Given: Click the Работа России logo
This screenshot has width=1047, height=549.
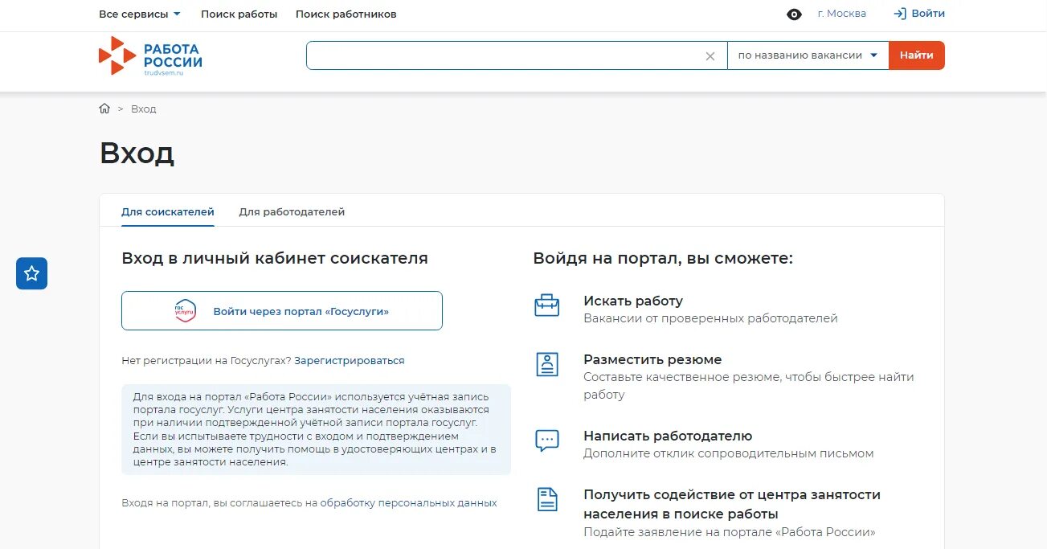Looking at the screenshot, I should click(150, 55).
